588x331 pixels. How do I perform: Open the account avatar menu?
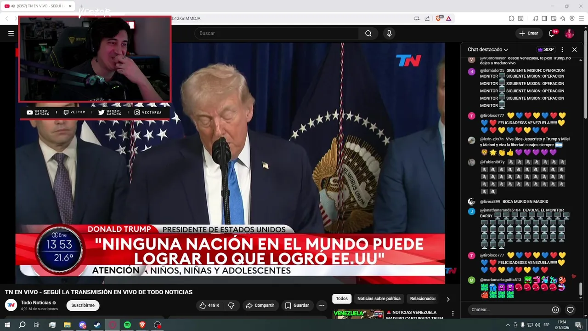tap(569, 33)
